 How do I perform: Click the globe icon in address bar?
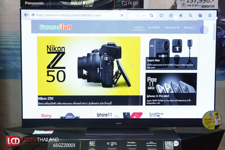(x=33, y=15)
